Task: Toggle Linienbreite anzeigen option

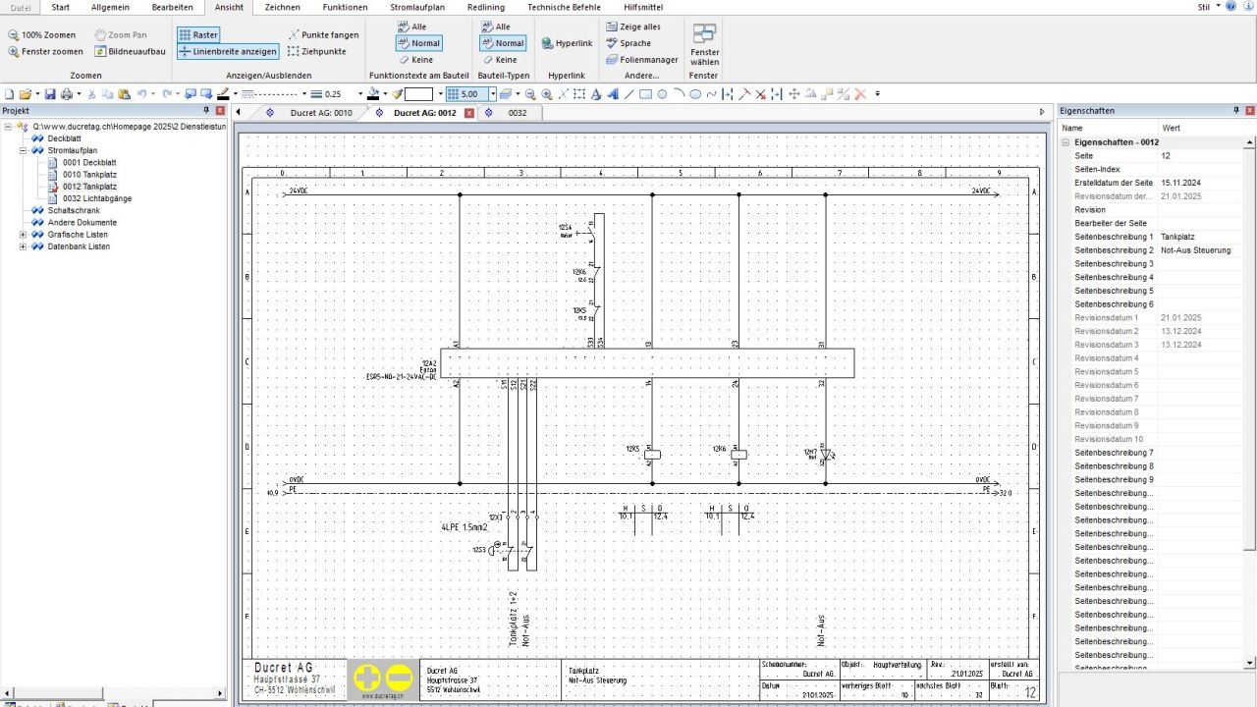Action: (228, 51)
